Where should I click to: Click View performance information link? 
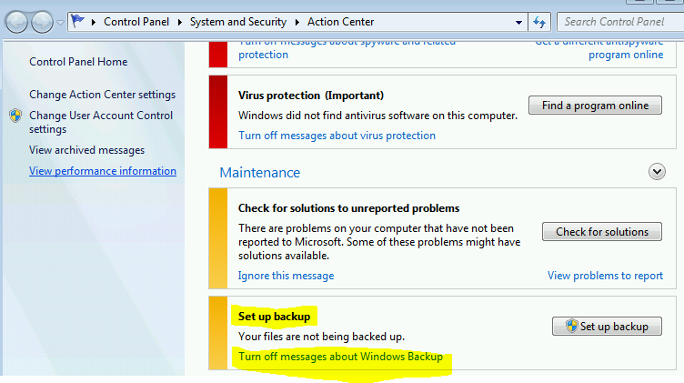[x=103, y=171]
